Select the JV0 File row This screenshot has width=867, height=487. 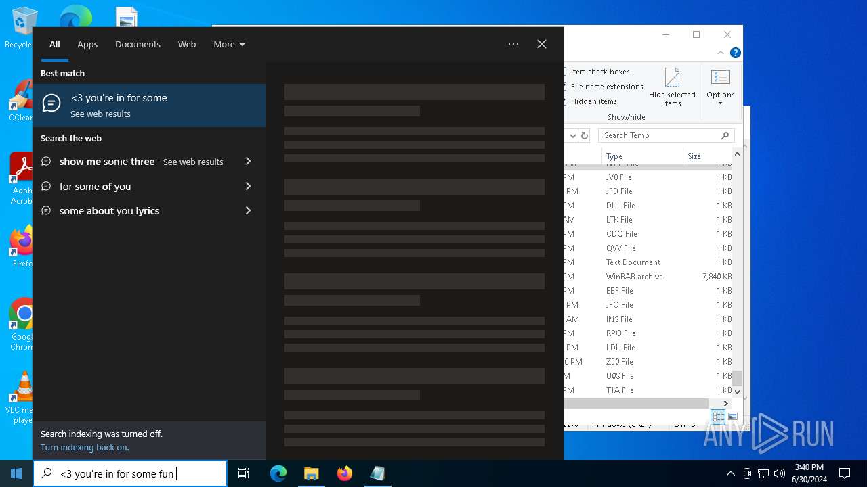click(648, 177)
